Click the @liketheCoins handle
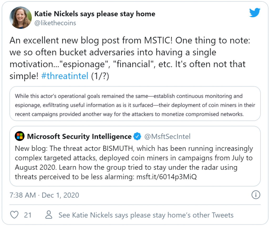This screenshot has width=269, height=226. pos(55,23)
